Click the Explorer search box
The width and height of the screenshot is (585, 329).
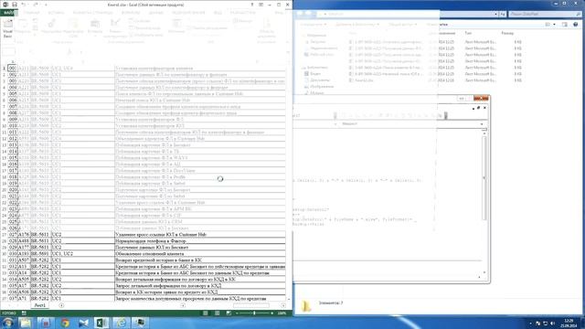[545, 14]
